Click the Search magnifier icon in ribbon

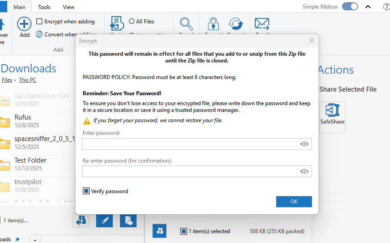tap(186, 24)
